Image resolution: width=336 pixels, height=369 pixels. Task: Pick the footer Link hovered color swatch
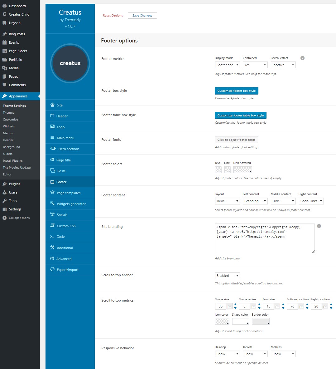coord(242,170)
